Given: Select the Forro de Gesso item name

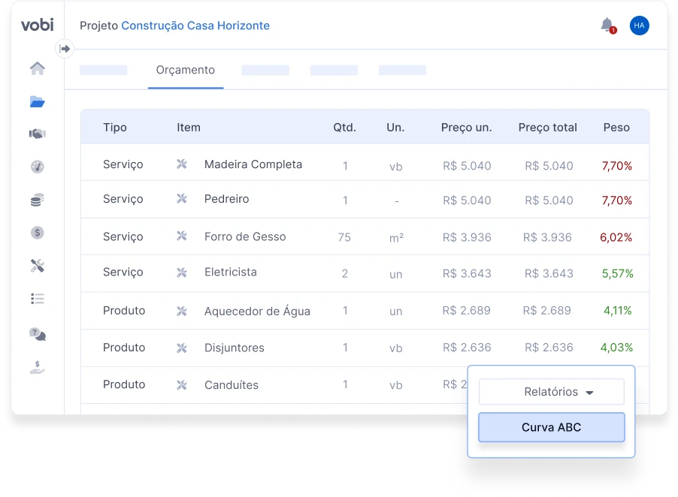Looking at the screenshot, I should [x=245, y=236].
